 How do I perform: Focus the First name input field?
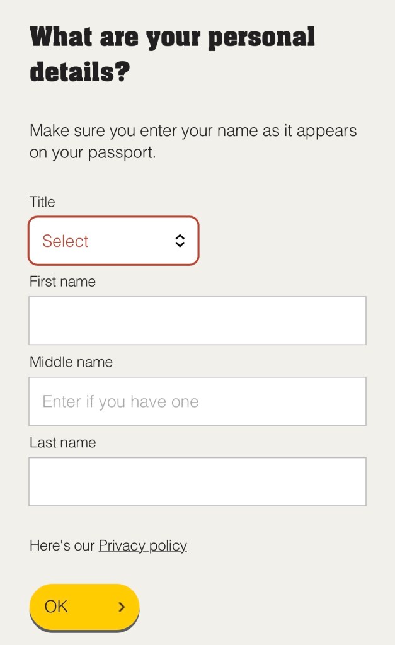click(x=197, y=321)
